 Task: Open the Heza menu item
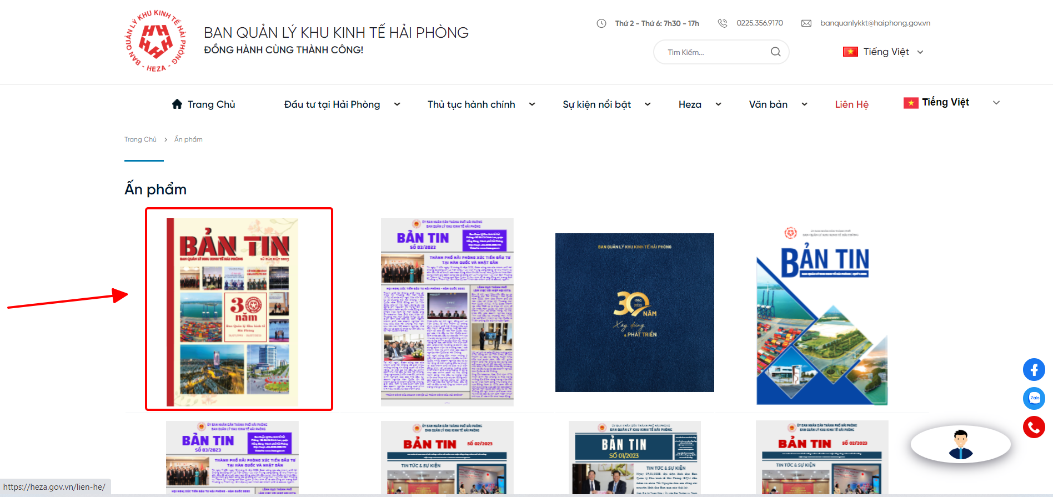(690, 104)
